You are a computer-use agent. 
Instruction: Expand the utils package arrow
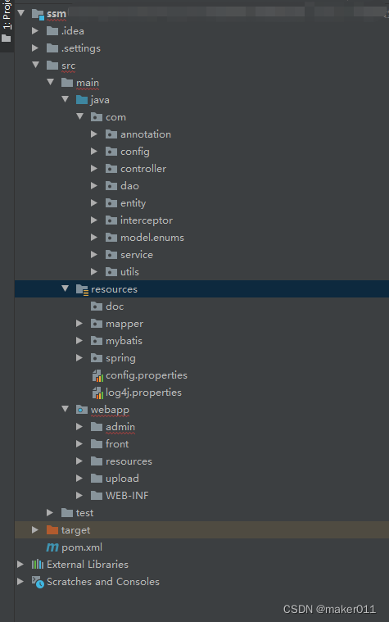coord(94,272)
